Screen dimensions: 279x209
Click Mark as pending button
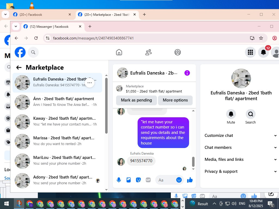[137, 100]
